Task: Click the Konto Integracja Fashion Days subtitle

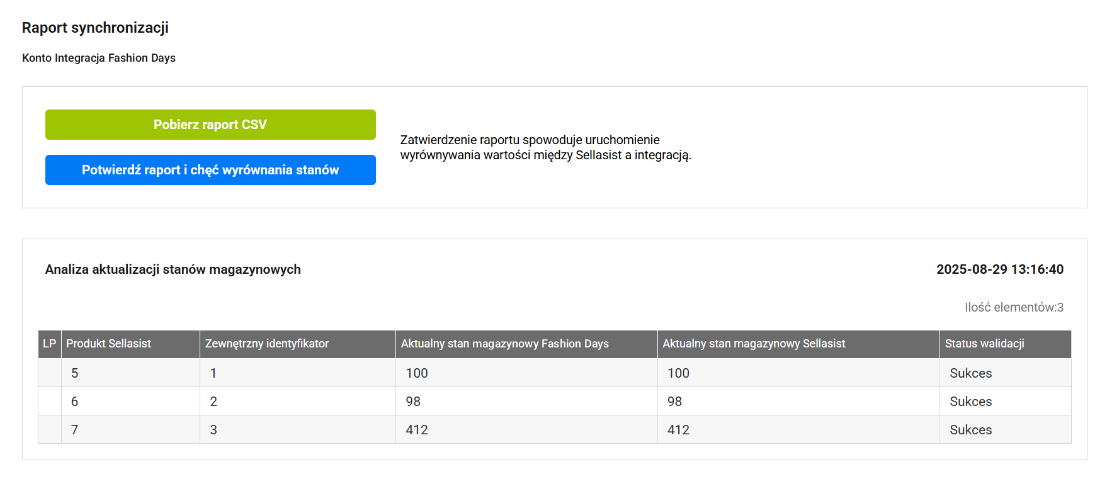Action: (x=99, y=58)
